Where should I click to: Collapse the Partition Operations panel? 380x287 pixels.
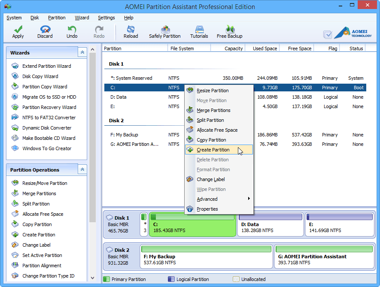(82, 169)
